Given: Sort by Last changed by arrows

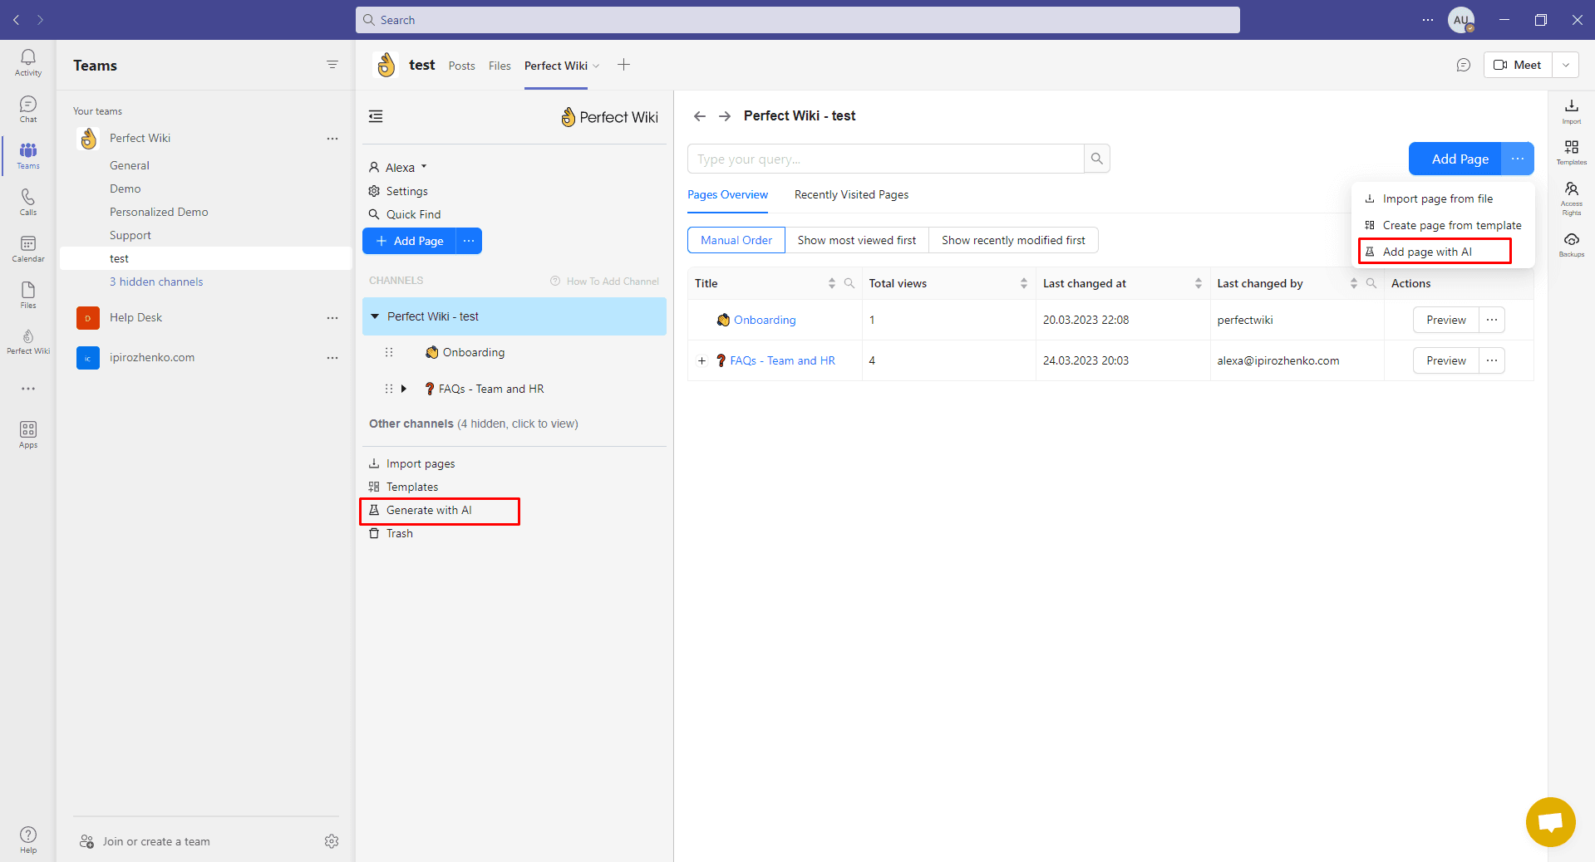Looking at the screenshot, I should point(1354,283).
